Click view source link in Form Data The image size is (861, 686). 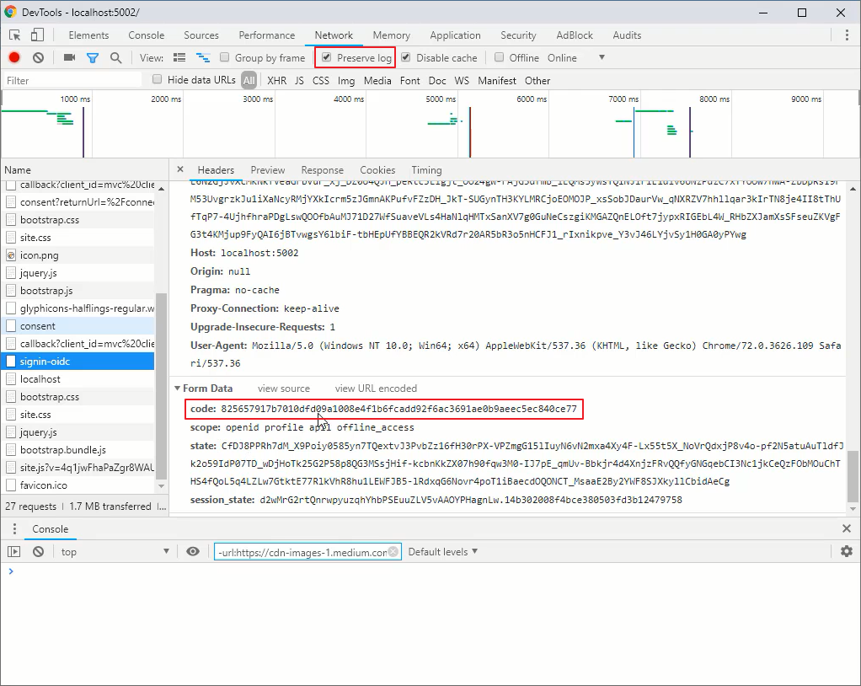tap(283, 389)
